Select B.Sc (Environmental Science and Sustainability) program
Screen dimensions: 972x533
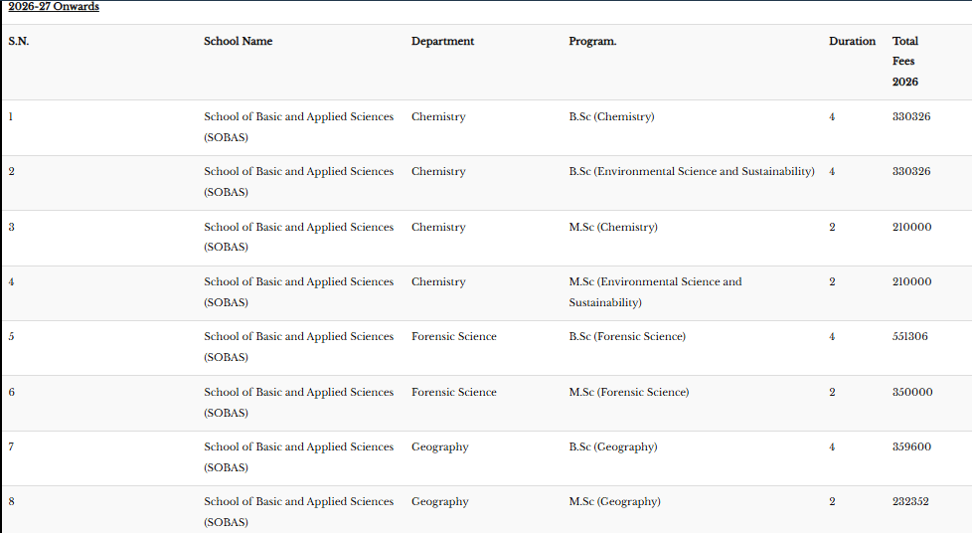click(691, 172)
